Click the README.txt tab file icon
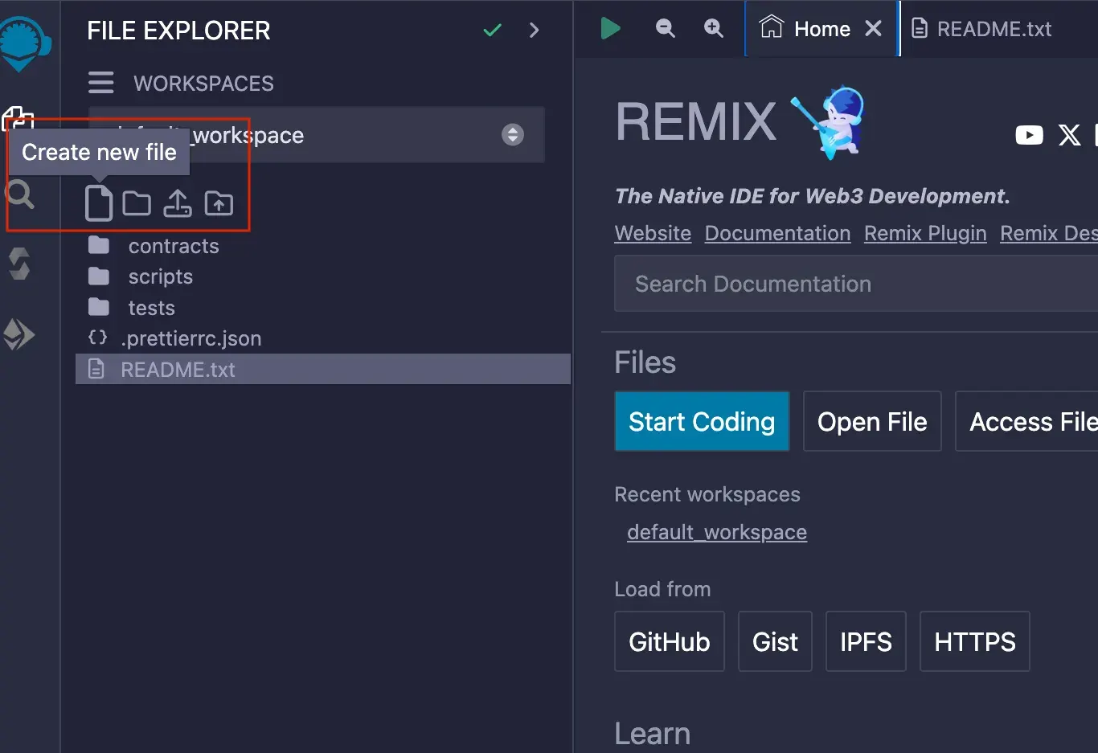Image resolution: width=1098 pixels, height=753 pixels. coord(920,29)
